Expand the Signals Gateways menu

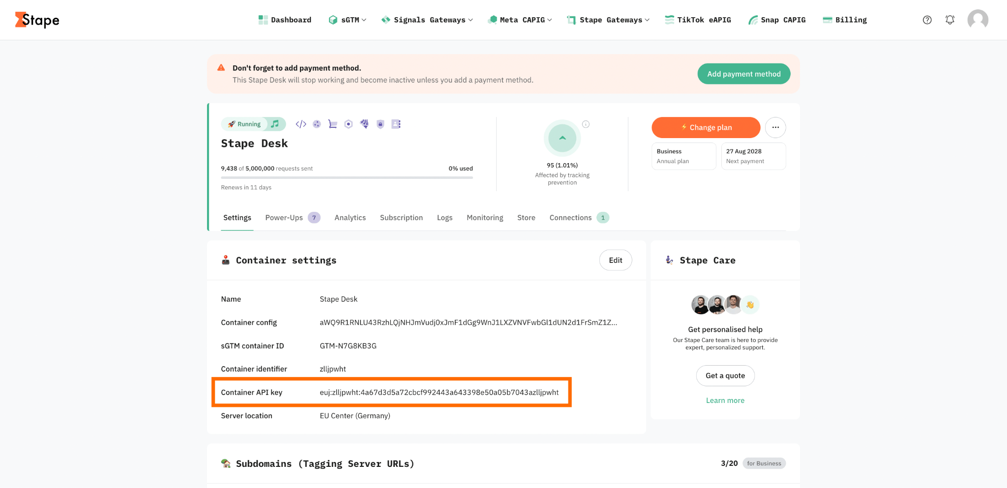pos(427,20)
